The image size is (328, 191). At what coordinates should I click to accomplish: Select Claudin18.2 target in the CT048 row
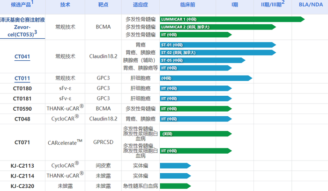point(103,119)
